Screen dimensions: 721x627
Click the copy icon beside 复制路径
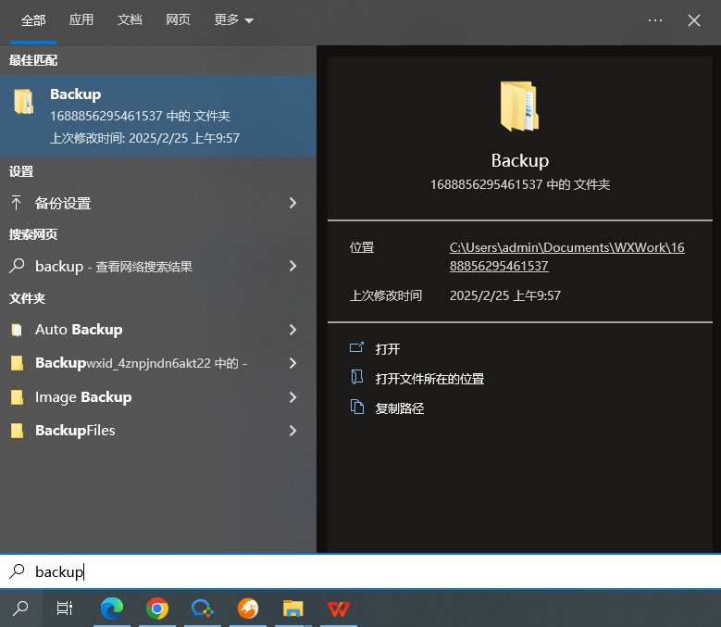click(x=357, y=408)
